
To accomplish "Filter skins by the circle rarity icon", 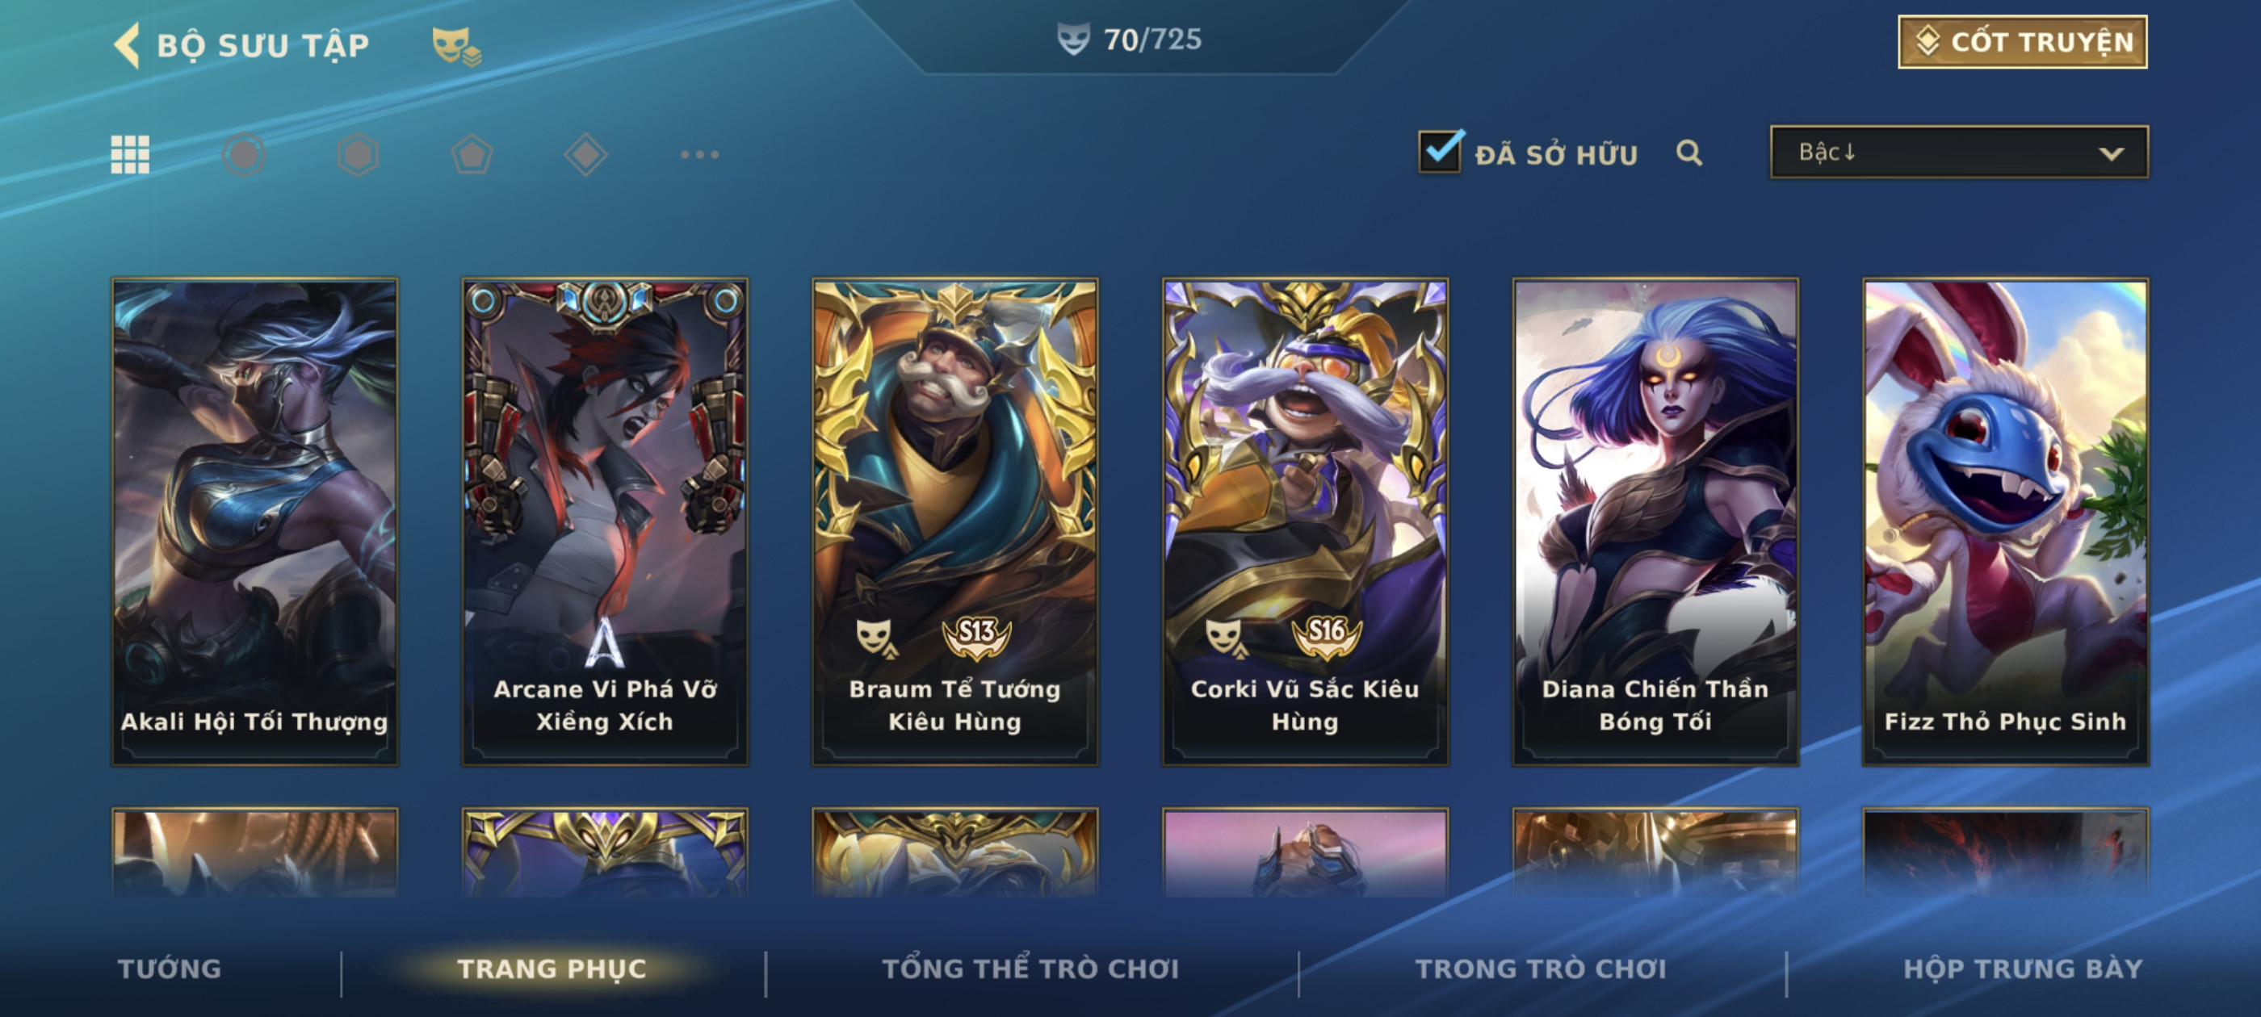I will click(x=244, y=154).
